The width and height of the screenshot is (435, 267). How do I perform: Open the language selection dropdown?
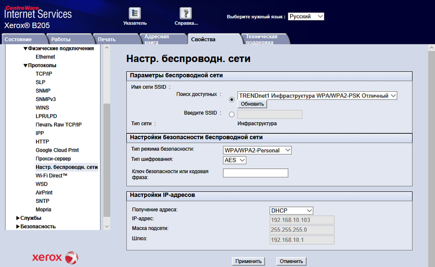coord(306,16)
